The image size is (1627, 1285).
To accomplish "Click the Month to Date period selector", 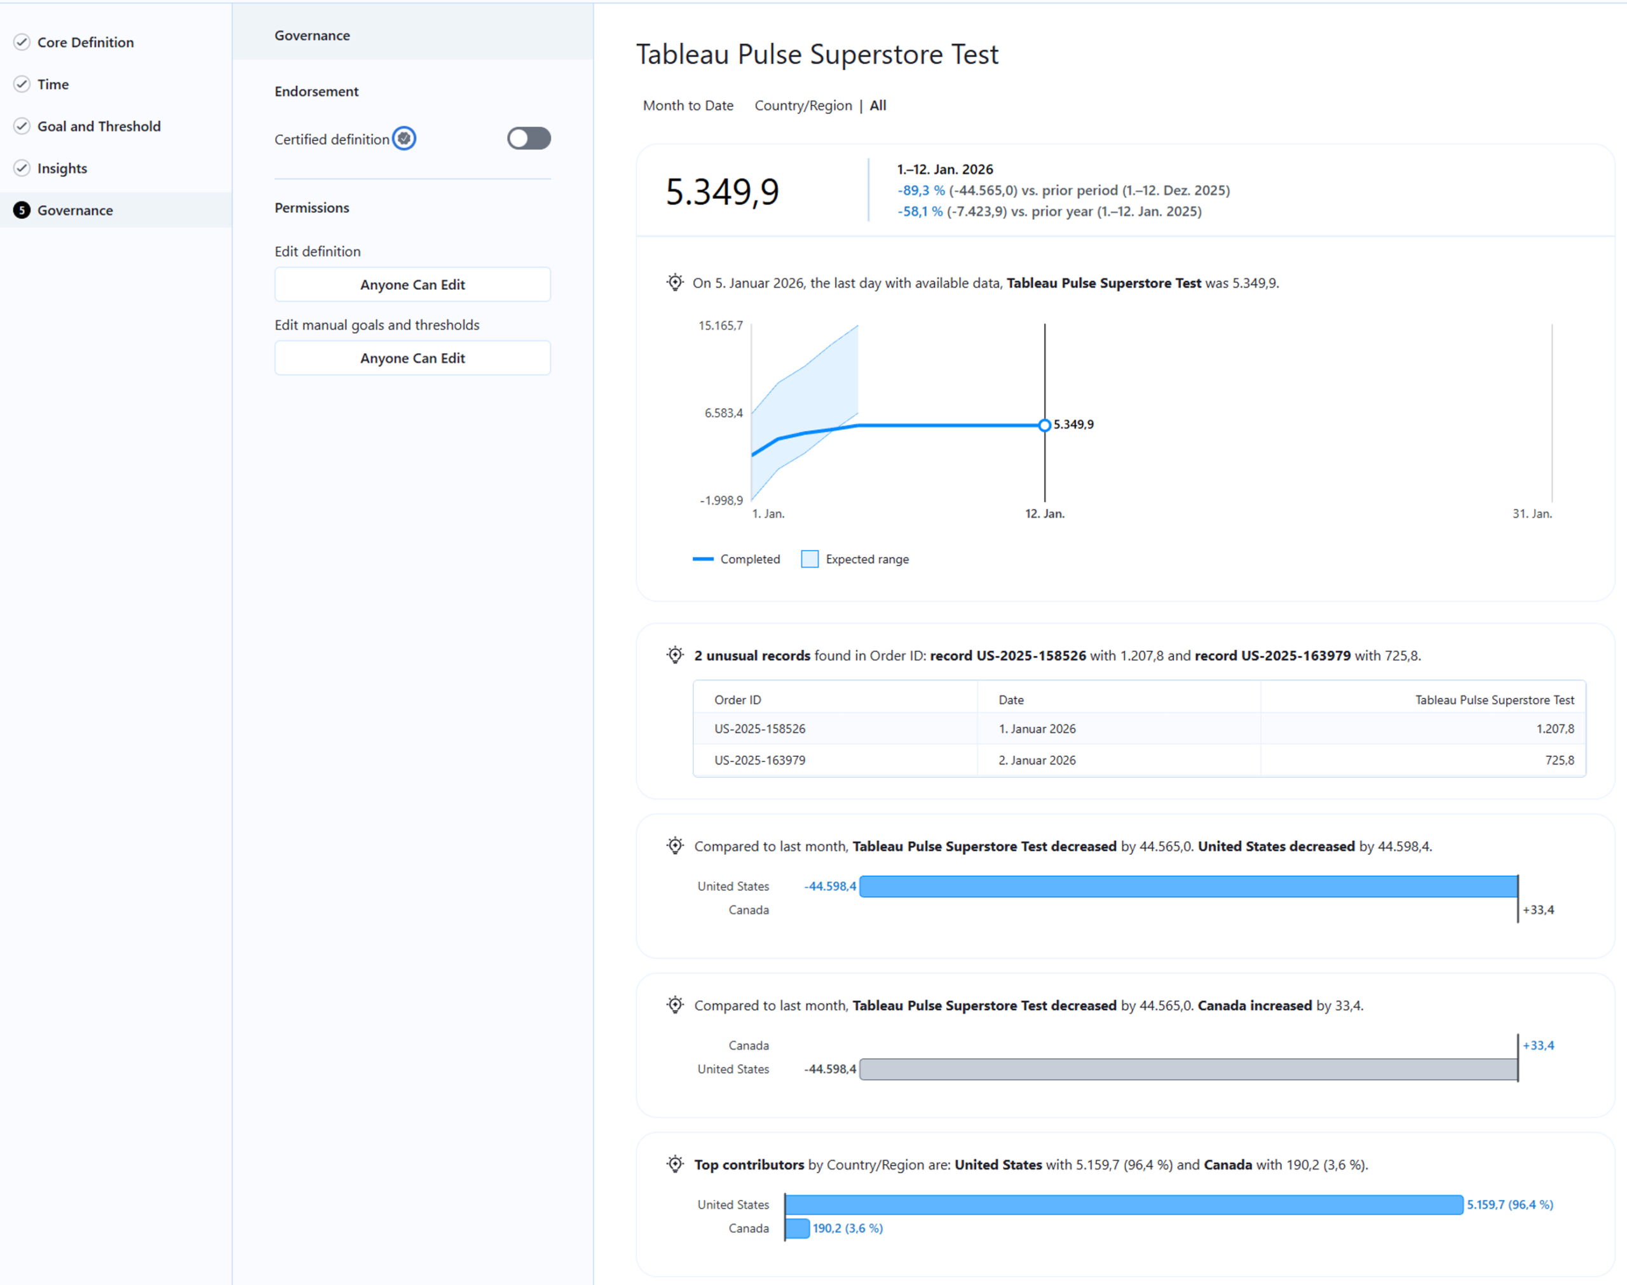I will pos(688,105).
